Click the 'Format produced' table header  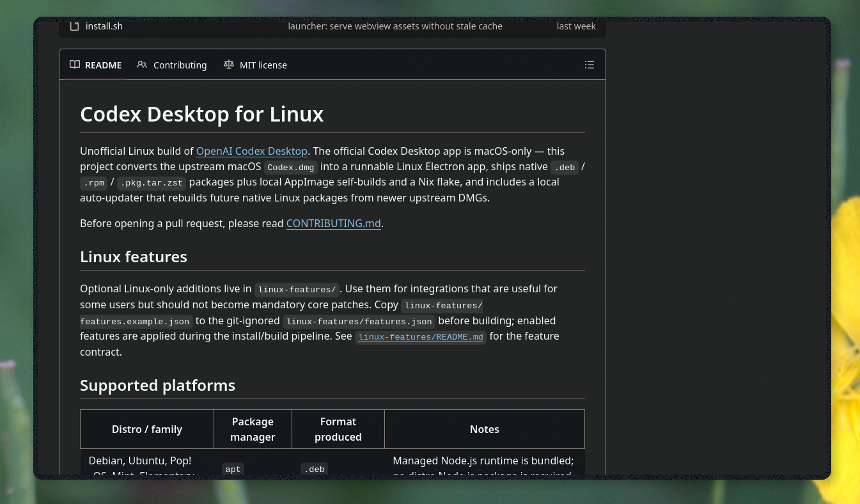point(338,429)
